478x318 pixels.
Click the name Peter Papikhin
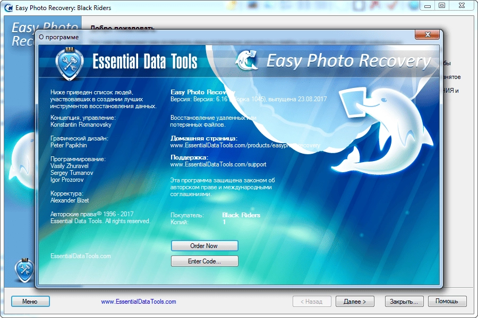point(69,145)
